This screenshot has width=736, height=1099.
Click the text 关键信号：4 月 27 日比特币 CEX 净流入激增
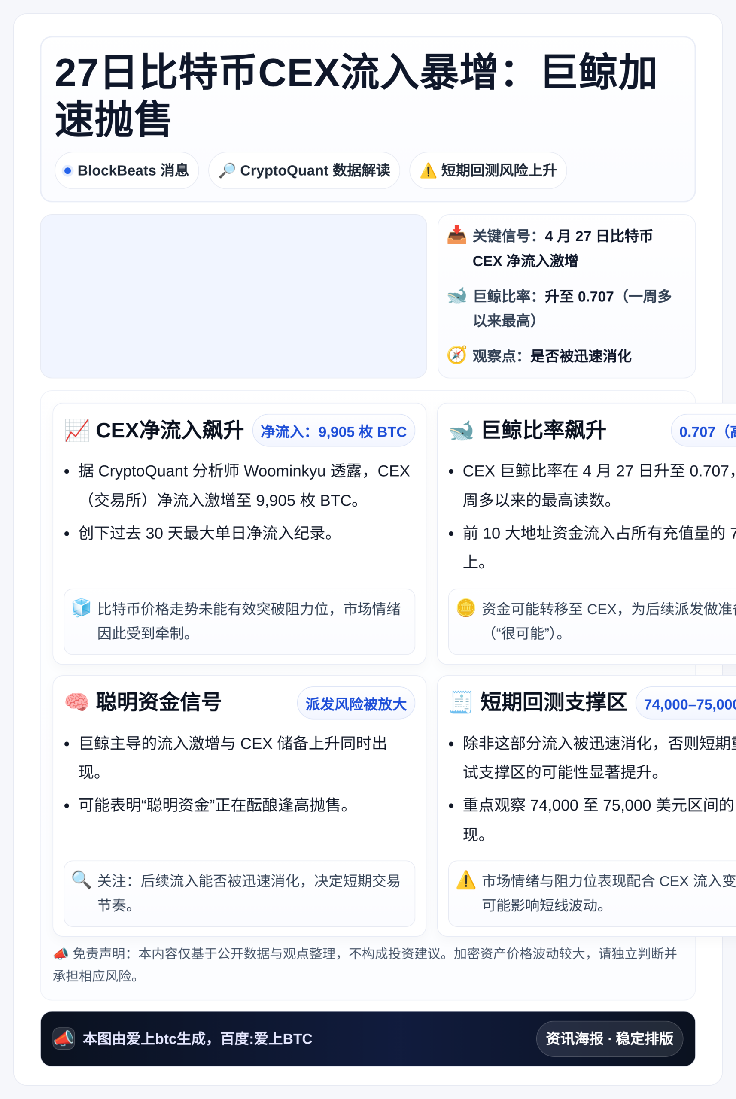click(563, 248)
